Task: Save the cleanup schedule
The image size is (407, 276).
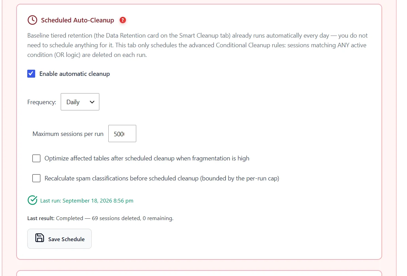Action: 59,239
